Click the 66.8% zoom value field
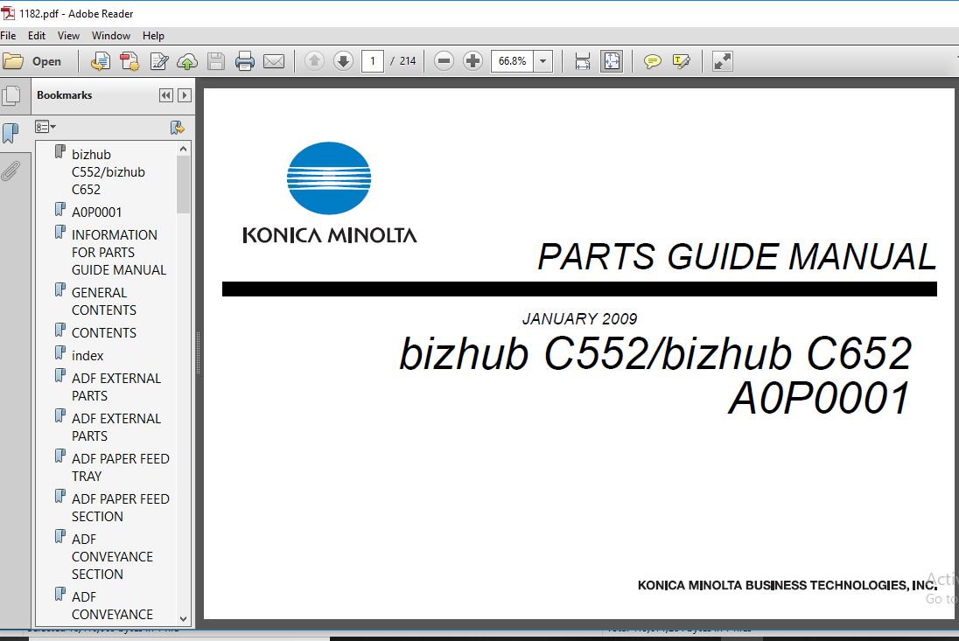The height and width of the screenshot is (641, 959). coord(513,61)
